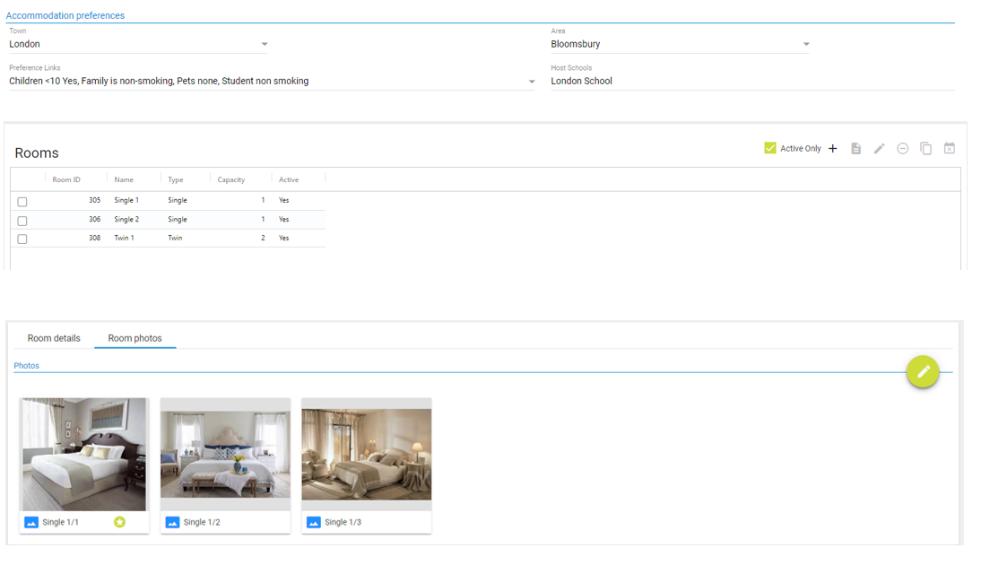Image resolution: width=981 pixels, height=574 pixels.
Task: Select the Twin 1 room name cell
Action: 124,238
